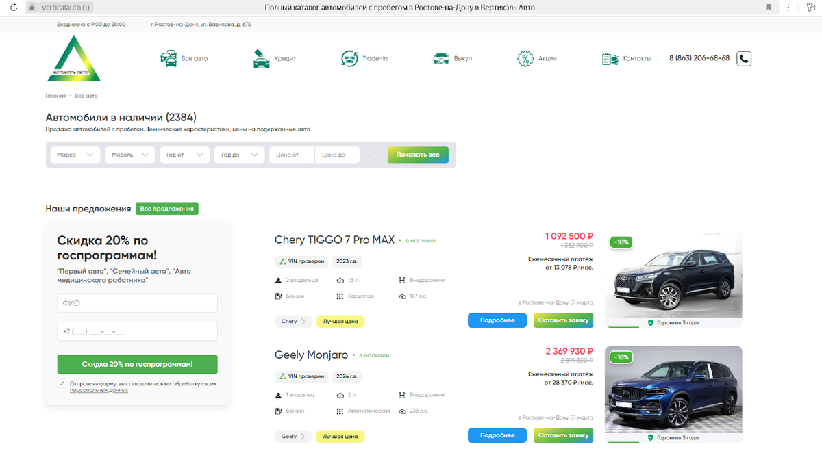Follow the Главная breadcrumb link

coord(56,96)
